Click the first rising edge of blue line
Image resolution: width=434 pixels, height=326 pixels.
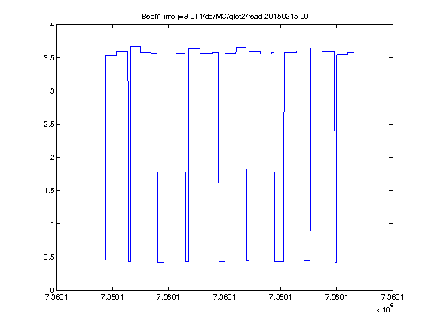[x=105, y=158]
